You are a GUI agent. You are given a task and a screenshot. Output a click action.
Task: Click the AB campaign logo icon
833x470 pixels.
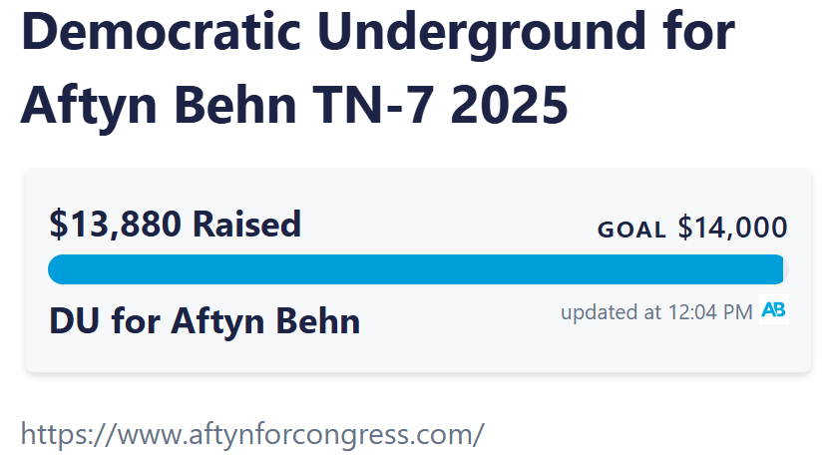(773, 311)
